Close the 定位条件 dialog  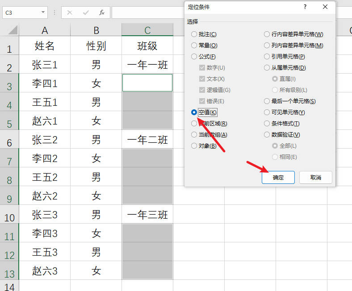(x=325, y=7)
